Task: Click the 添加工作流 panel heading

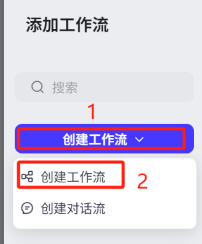Action: click(67, 25)
